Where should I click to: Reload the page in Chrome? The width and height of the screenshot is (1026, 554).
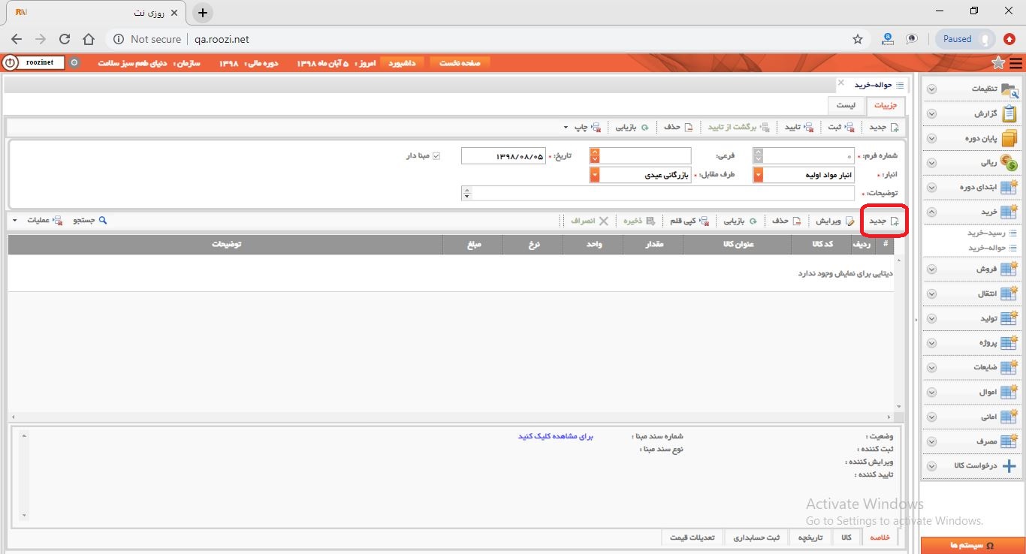65,39
